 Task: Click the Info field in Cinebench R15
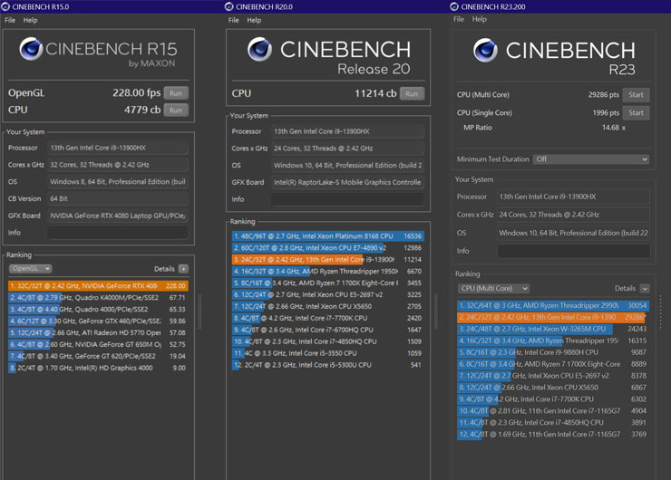click(x=117, y=233)
